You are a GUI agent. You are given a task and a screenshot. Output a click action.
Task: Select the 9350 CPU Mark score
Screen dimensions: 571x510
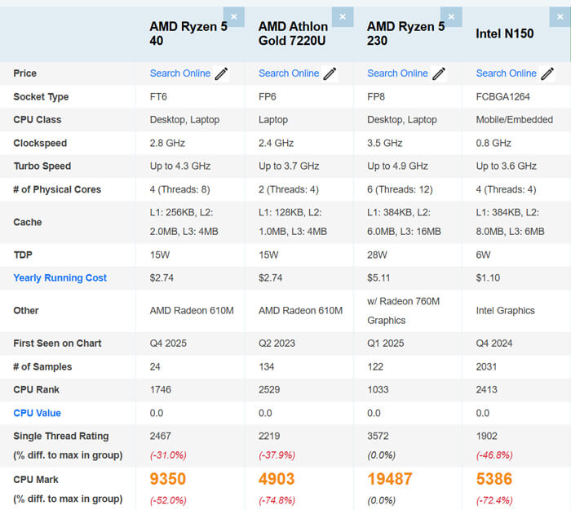pyautogui.click(x=168, y=479)
